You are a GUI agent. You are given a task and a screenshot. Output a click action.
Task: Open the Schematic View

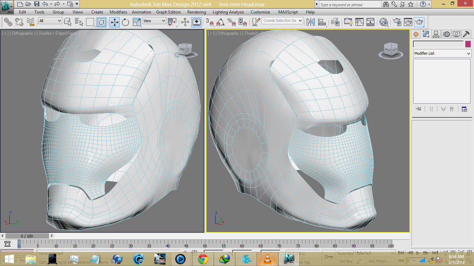coord(371,22)
